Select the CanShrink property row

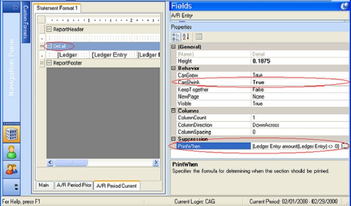coord(260,82)
